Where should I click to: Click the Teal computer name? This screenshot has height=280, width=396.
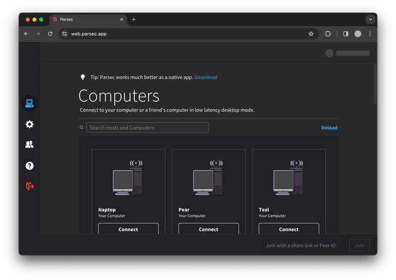pyautogui.click(x=264, y=210)
